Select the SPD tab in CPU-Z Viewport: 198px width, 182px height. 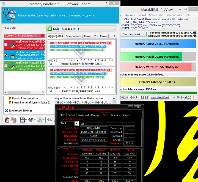tap(105, 115)
